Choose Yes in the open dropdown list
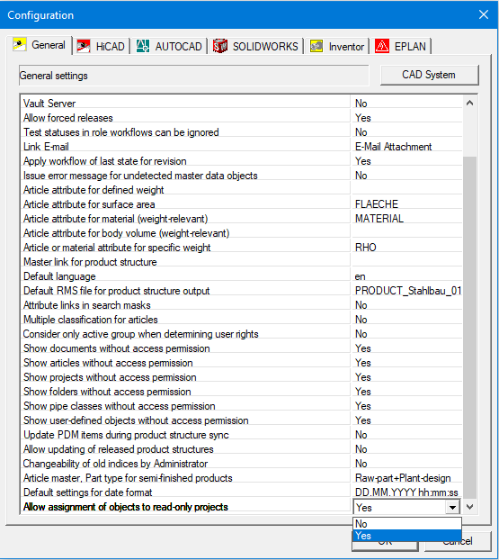This screenshot has height=560, width=499. pos(407,536)
